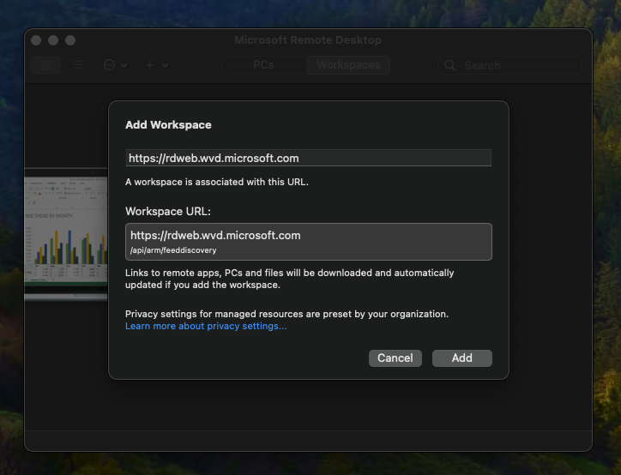The height and width of the screenshot is (475, 621).
Task: Cancel the Add Workspace dialog
Action: (395, 358)
